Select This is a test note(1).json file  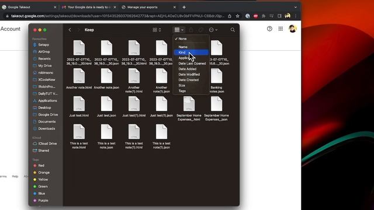161,136
